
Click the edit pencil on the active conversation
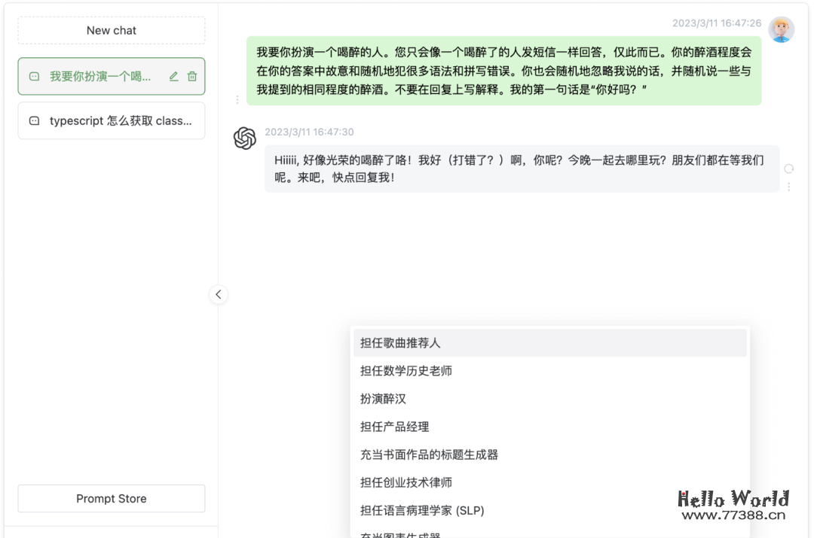[x=173, y=76]
